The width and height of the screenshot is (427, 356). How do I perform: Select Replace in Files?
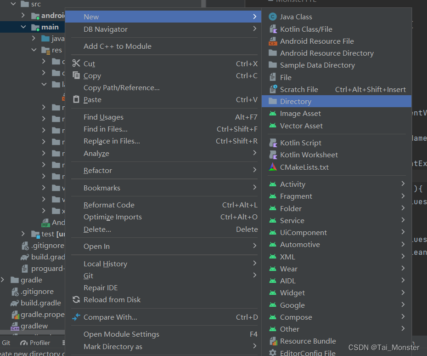pyautogui.click(x=163, y=141)
